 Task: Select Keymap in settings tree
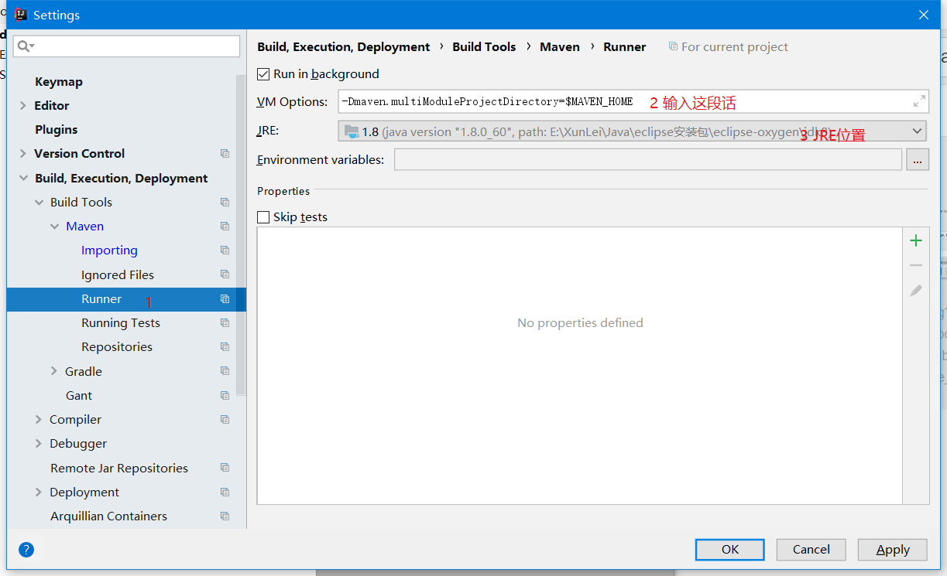click(x=59, y=82)
